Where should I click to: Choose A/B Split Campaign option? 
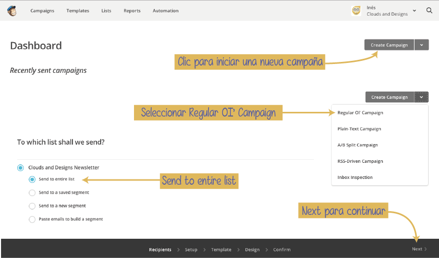coord(358,145)
